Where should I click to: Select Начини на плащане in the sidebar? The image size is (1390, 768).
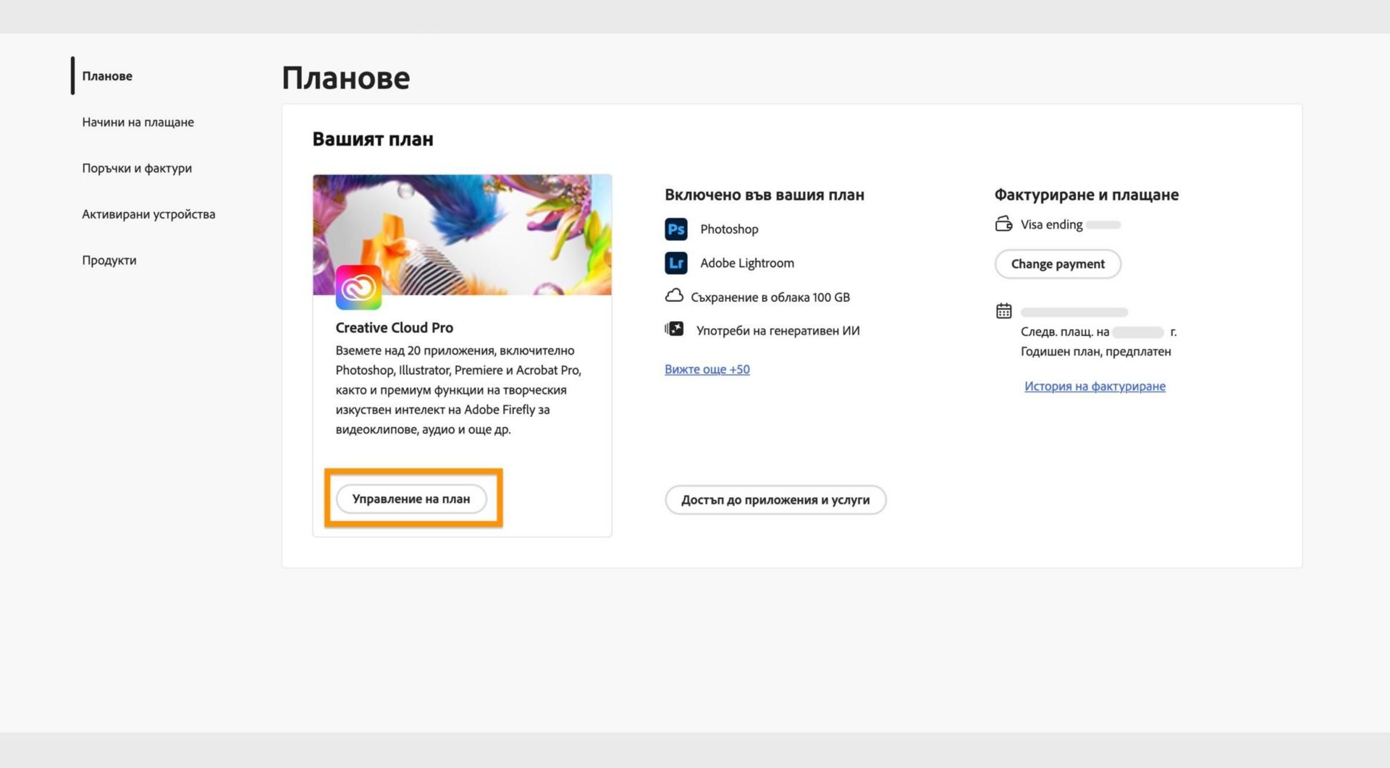138,122
